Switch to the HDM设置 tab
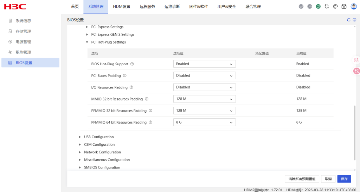This screenshot has height=192, width=360. 122,6
